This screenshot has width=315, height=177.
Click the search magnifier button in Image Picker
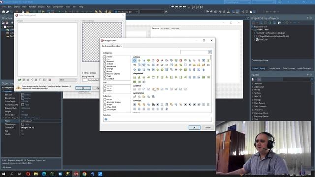point(210,52)
